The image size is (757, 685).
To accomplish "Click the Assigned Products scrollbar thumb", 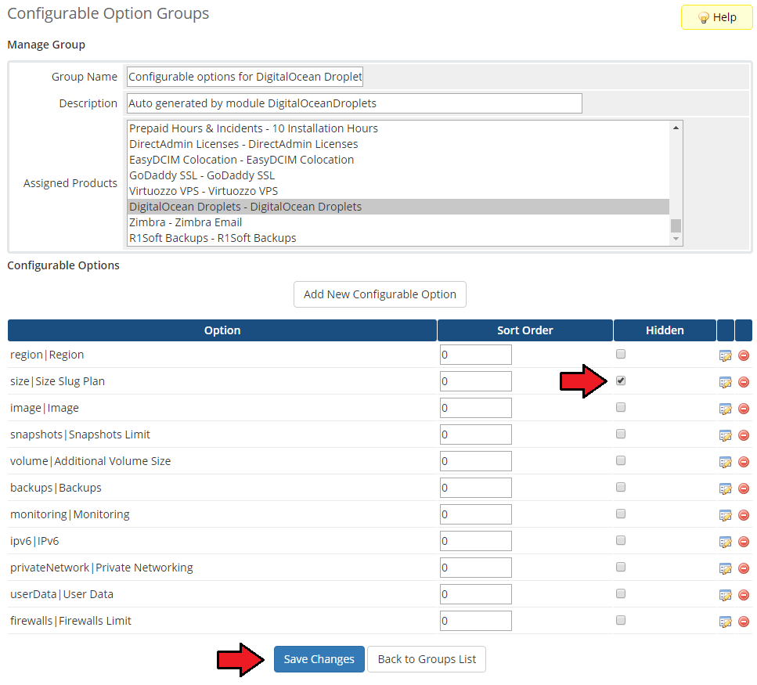I will pyautogui.click(x=676, y=225).
